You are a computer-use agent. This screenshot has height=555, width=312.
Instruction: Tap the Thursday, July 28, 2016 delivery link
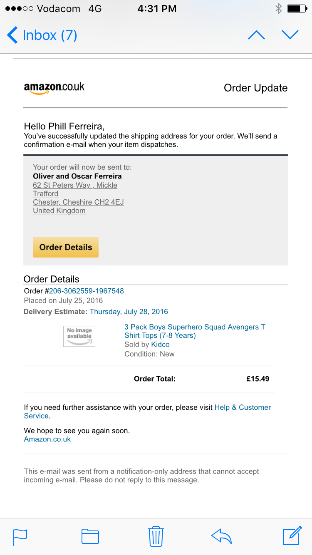click(x=129, y=311)
